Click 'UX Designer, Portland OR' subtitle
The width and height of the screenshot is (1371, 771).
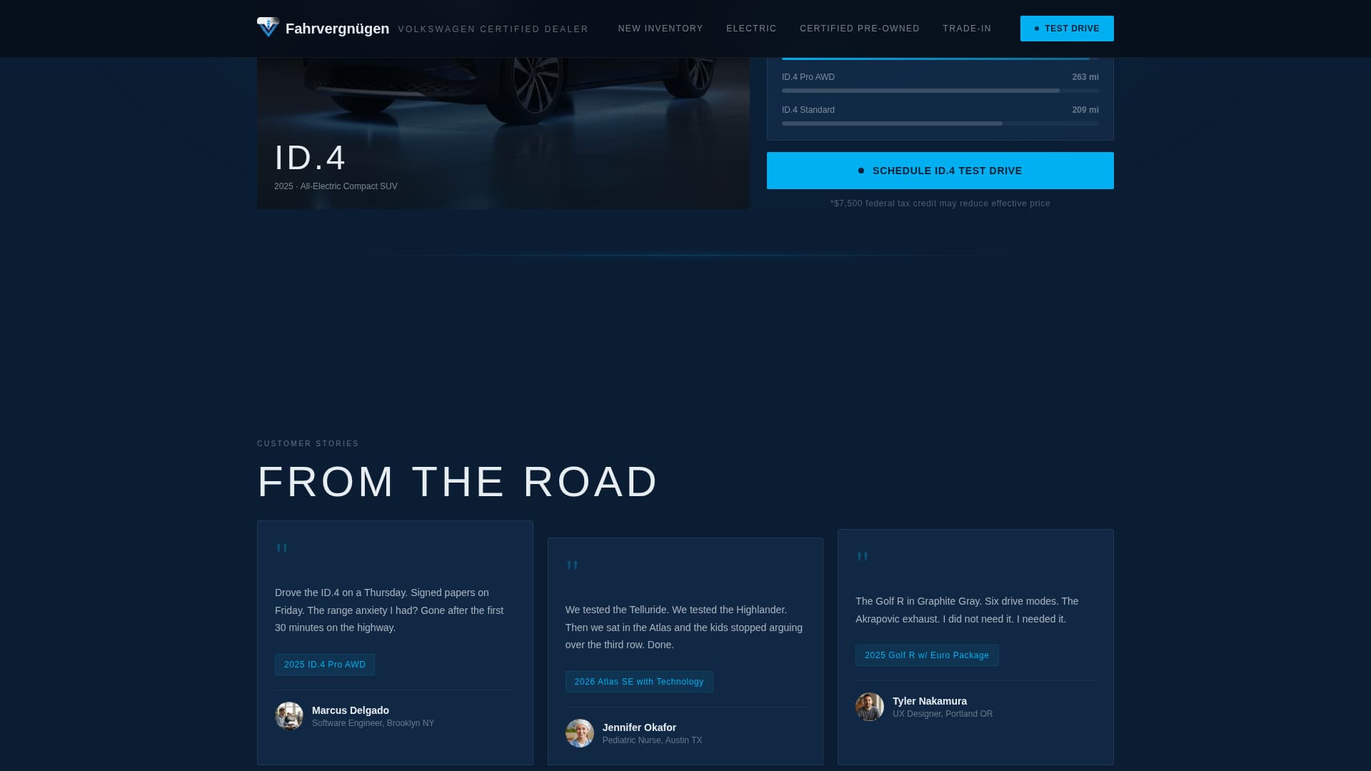943,714
